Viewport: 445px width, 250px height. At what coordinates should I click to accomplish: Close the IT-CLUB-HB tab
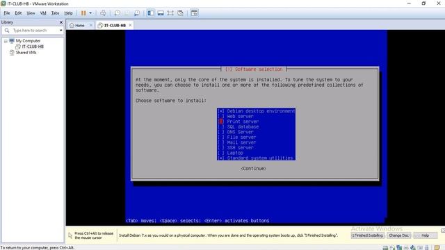tap(130, 25)
